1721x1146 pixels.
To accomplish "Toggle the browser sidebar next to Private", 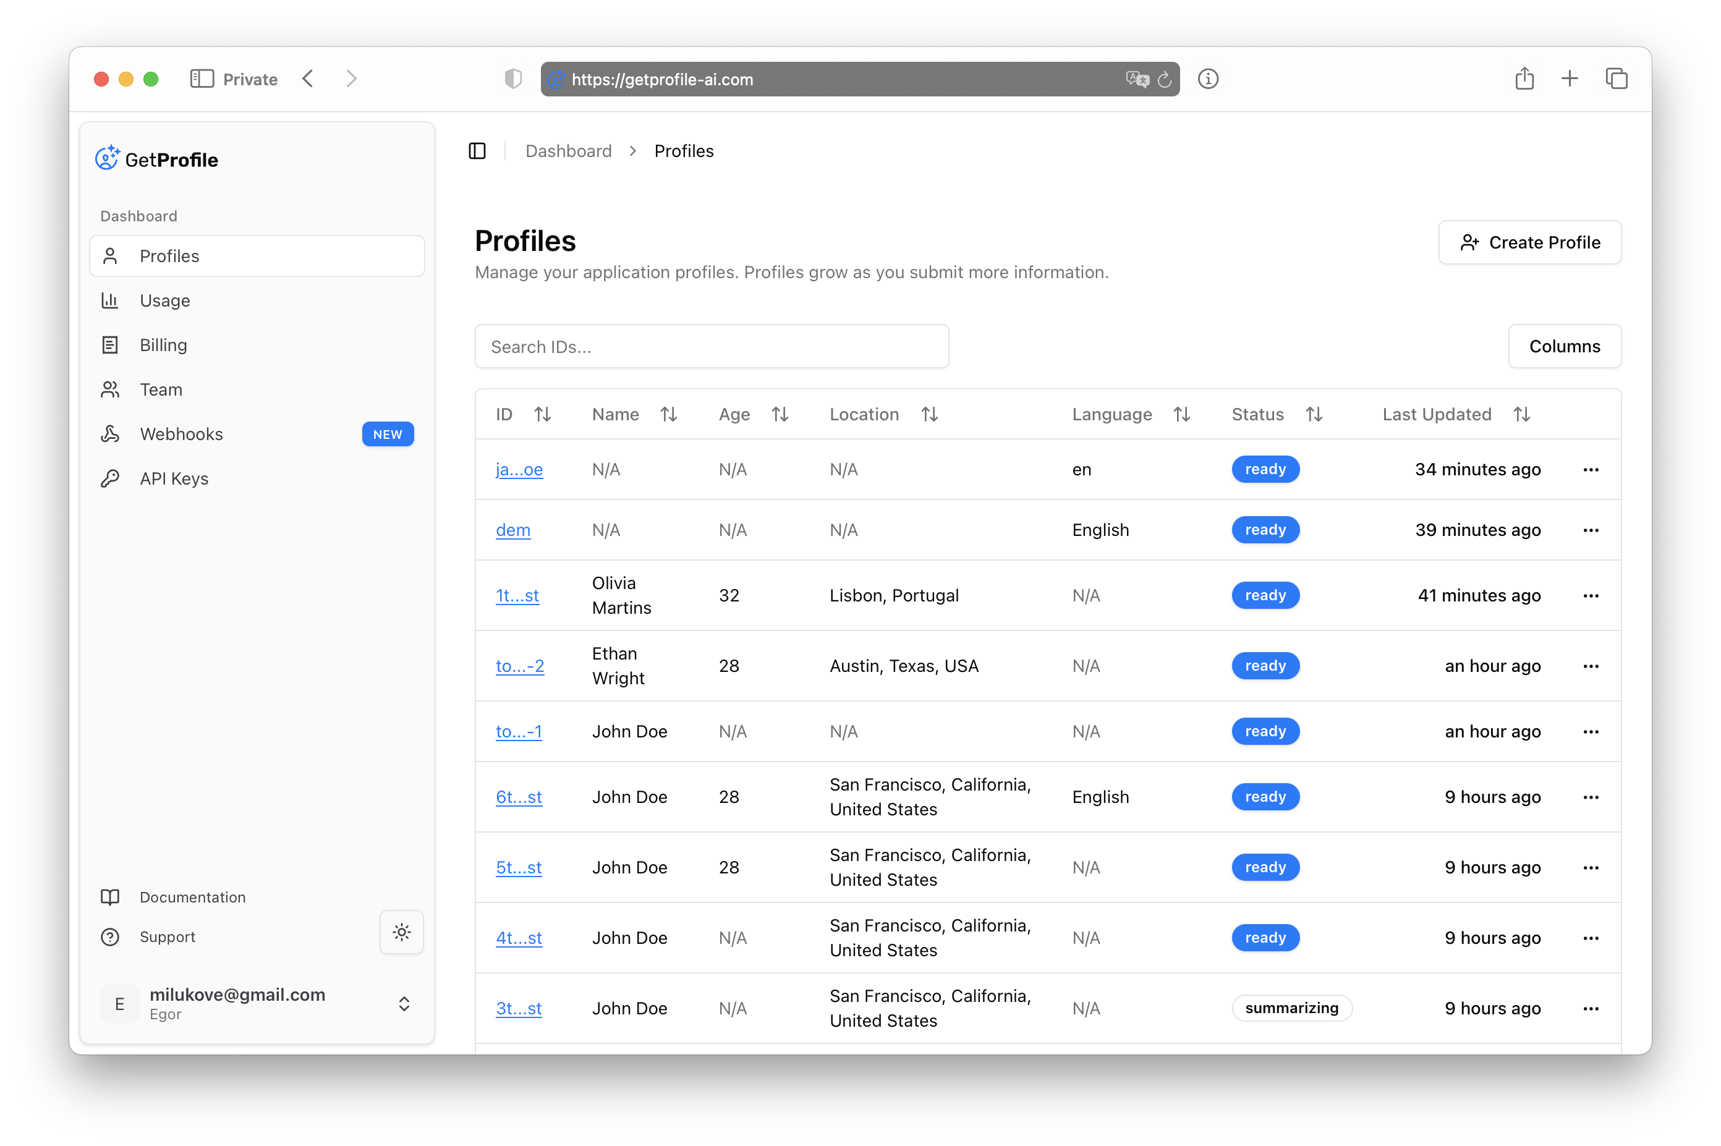I will (202, 79).
